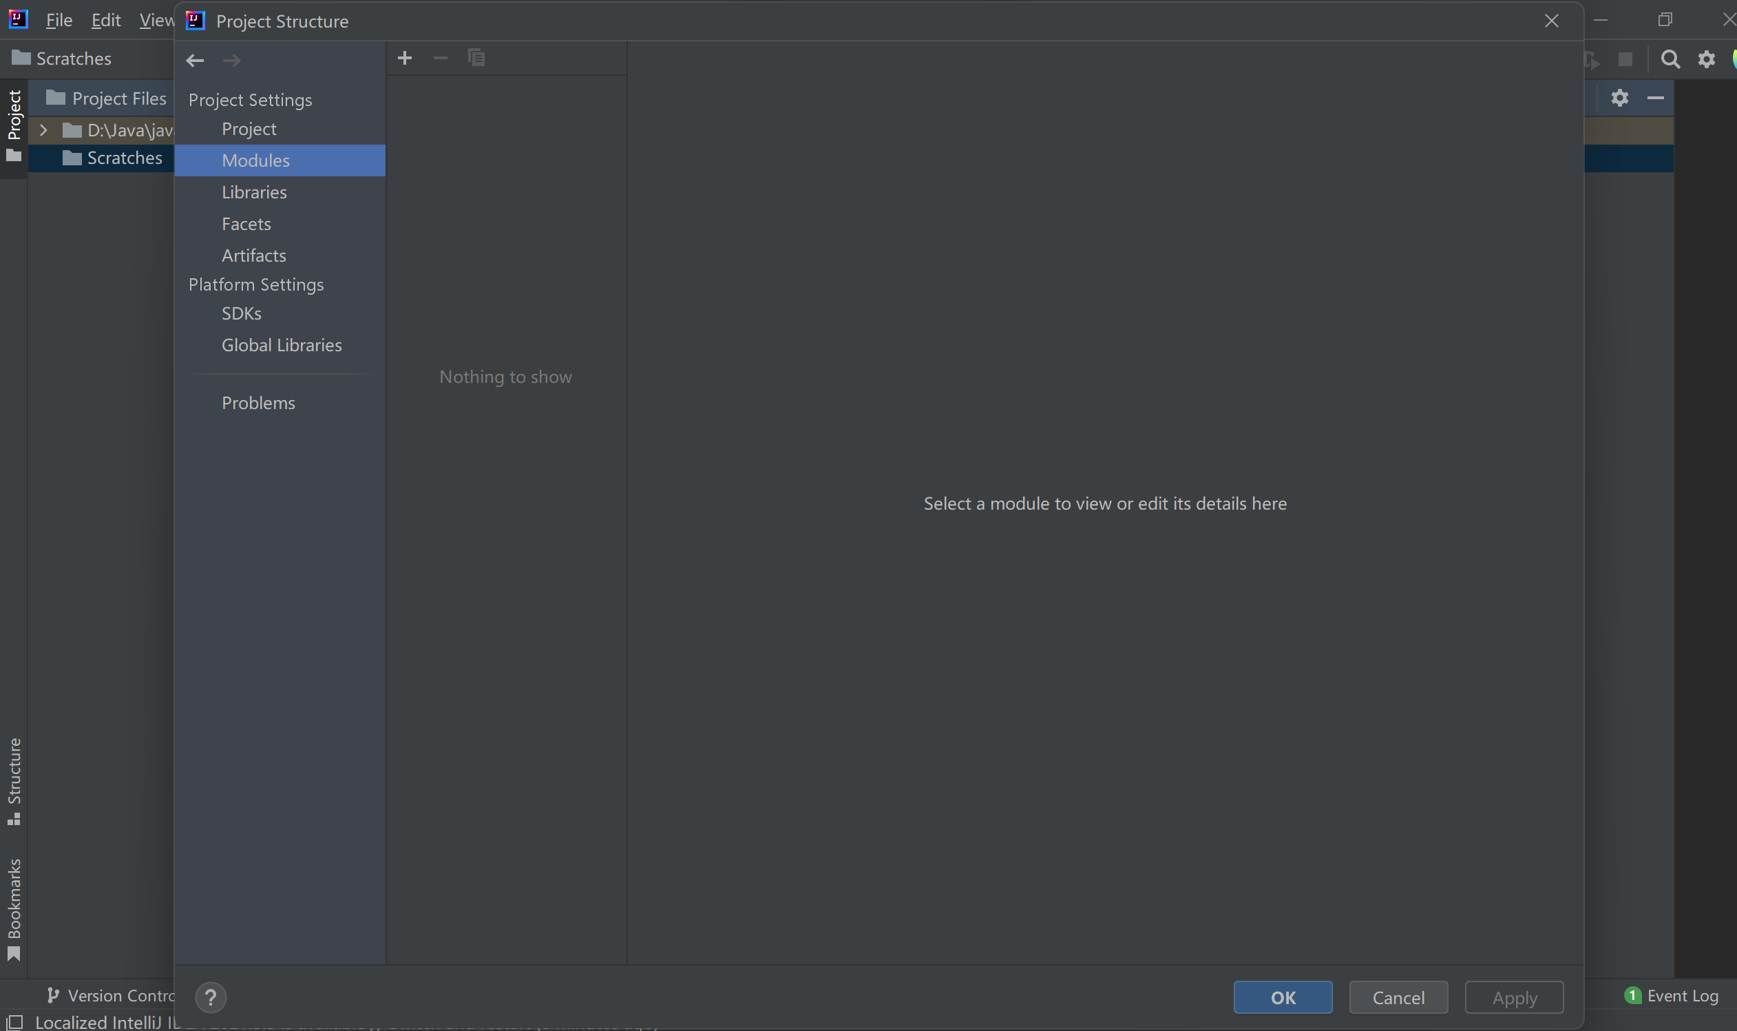This screenshot has height=1031, width=1737.
Task: Click the project panel options gear
Action: 1620,98
